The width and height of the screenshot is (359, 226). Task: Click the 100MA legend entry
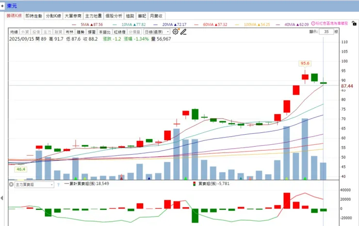tap(253, 24)
